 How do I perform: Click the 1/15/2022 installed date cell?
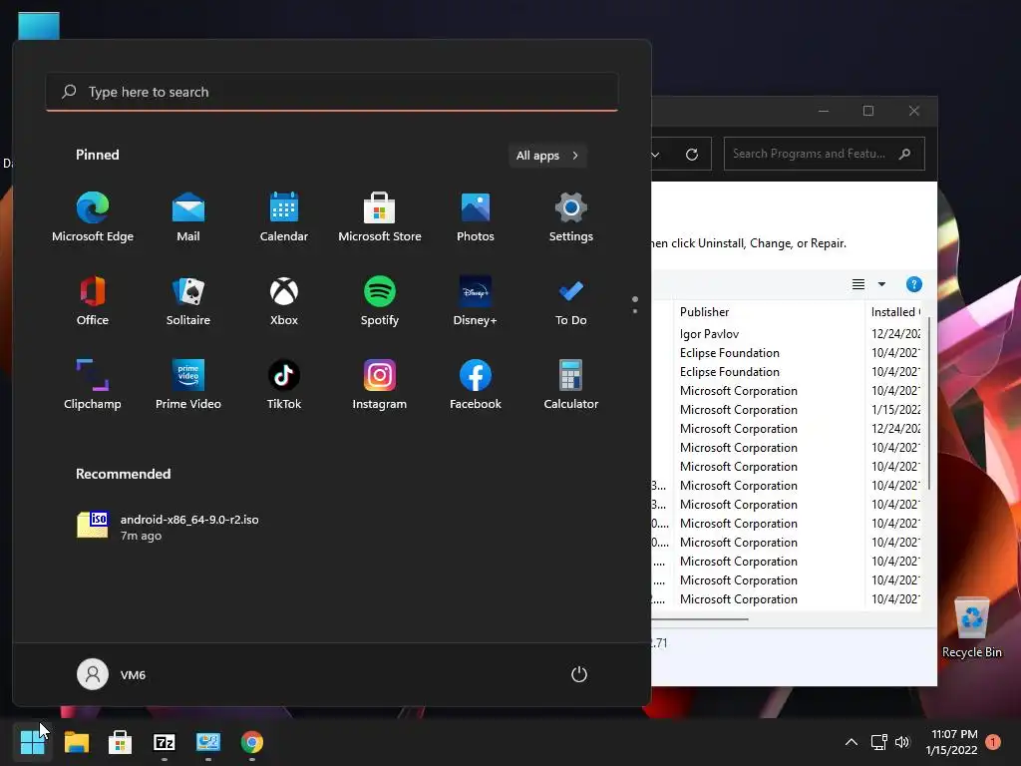tap(895, 410)
